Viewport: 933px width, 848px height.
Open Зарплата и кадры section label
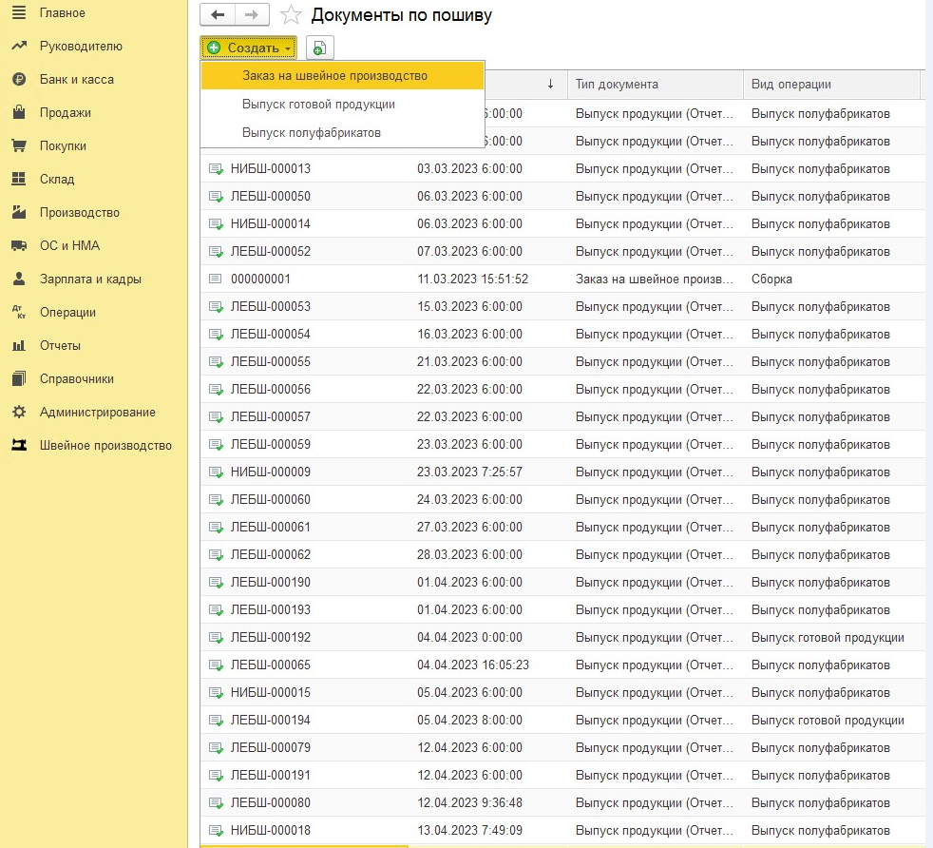pyautogui.click(x=90, y=279)
